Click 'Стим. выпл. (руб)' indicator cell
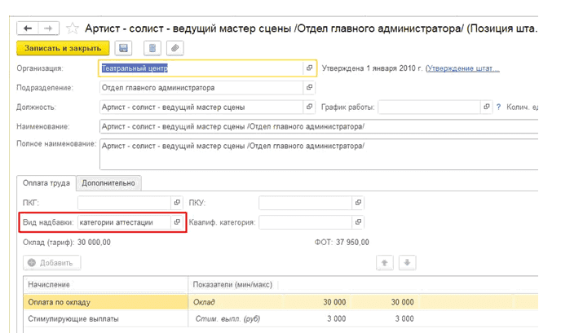This screenshot has height=333, width=561. 236,318
